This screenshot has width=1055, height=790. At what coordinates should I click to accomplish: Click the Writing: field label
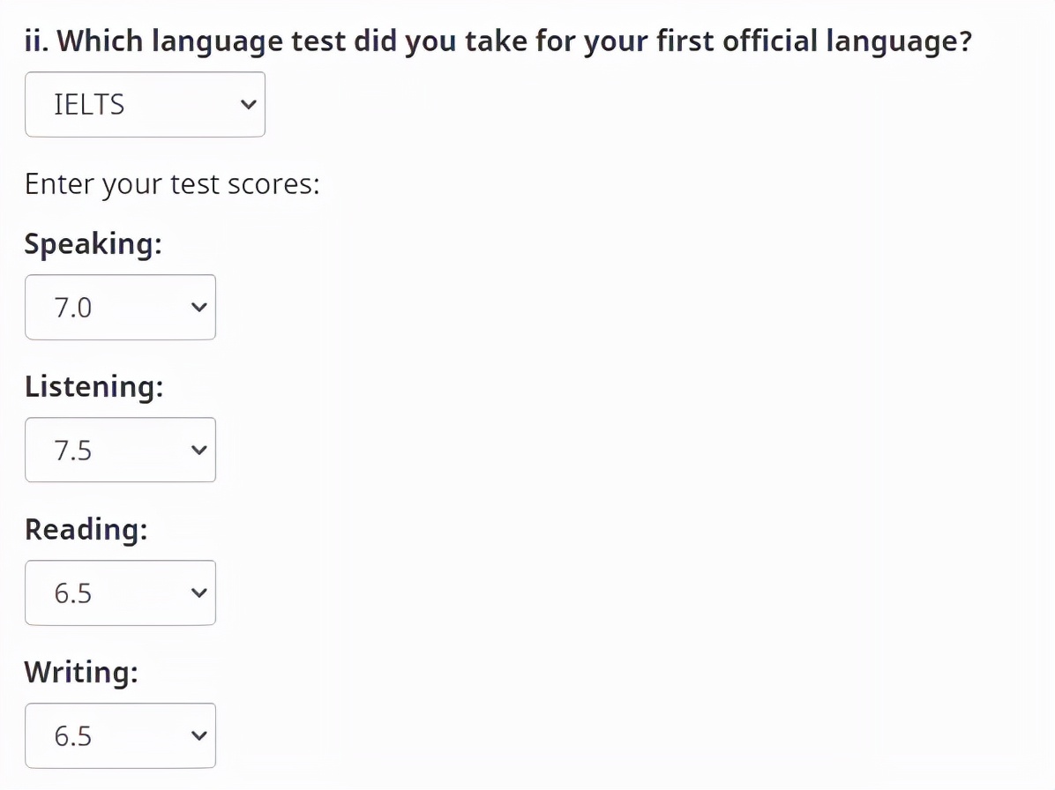pyautogui.click(x=81, y=673)
